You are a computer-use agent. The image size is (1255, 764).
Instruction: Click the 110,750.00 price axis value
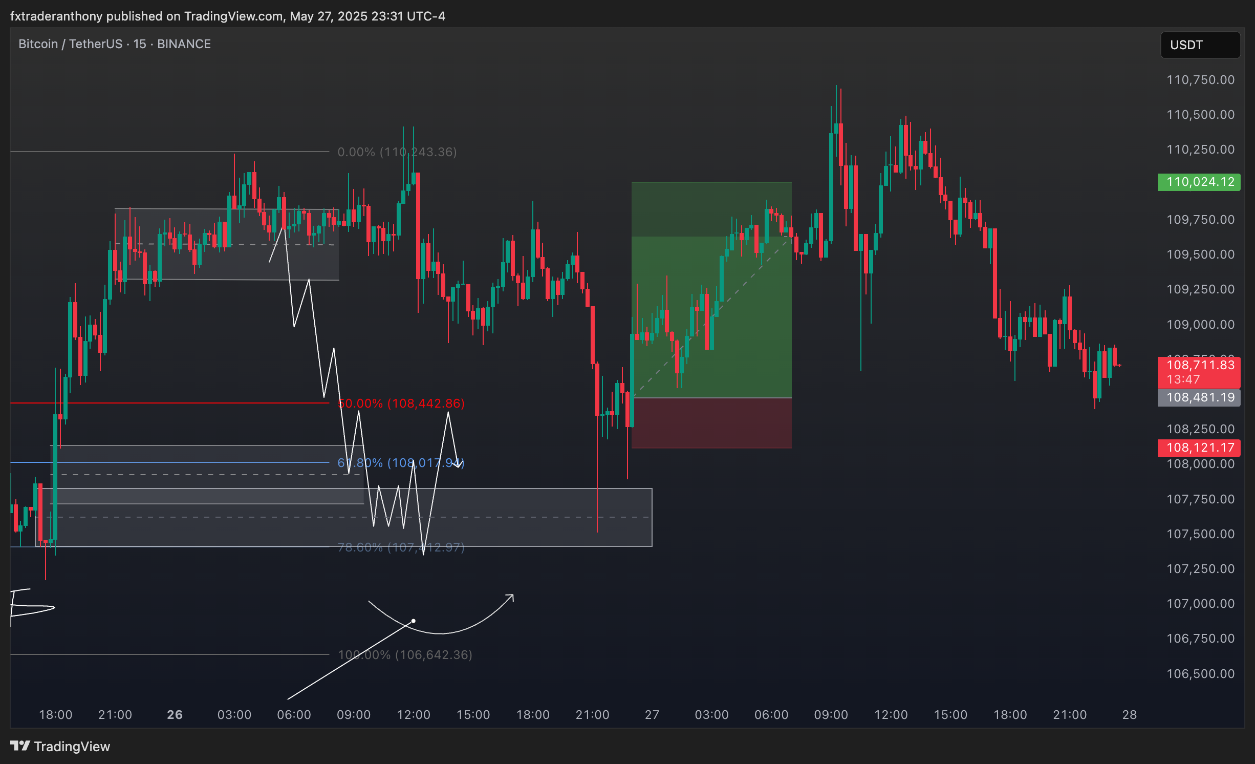click(x=1200, y=80)
